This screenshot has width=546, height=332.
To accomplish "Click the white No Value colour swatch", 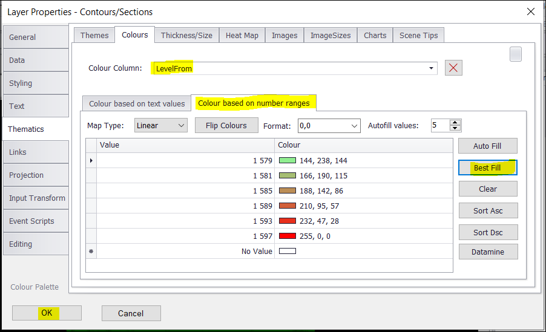I will [287, 251].
